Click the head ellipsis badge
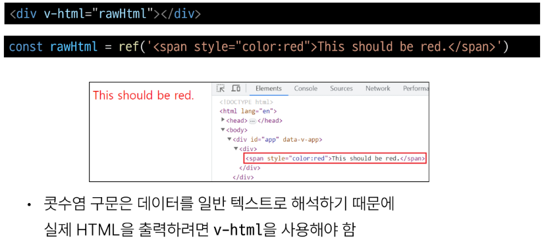The height and width of the screenshot is (240, 546). [x=252, y=121]
